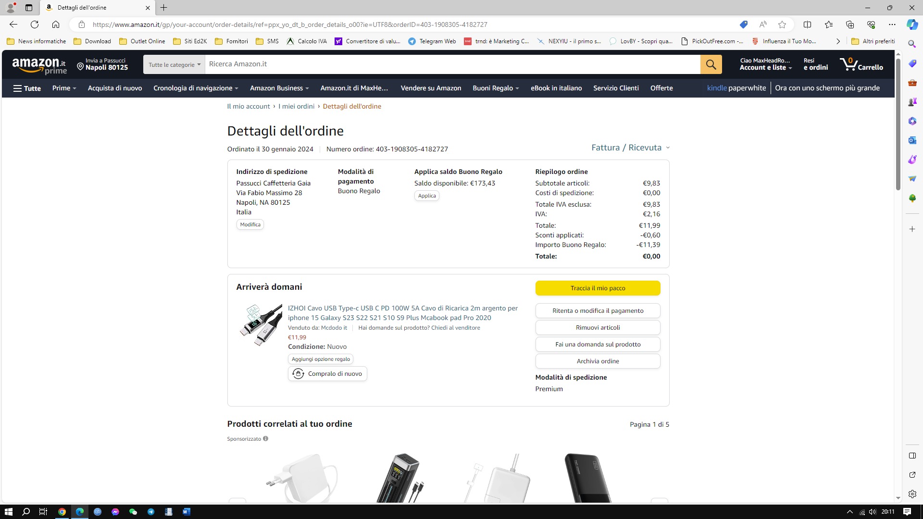Open the Tutte hamburger menu
This screenshot has height=519, width=923.
pos(27,88)
